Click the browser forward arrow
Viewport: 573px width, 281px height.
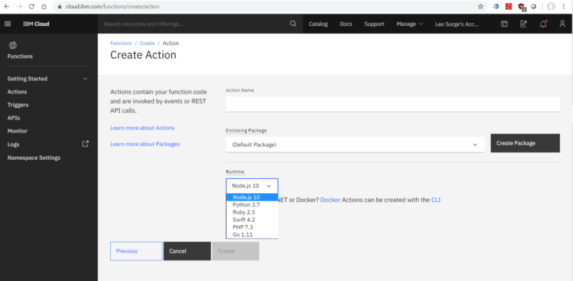19,6
